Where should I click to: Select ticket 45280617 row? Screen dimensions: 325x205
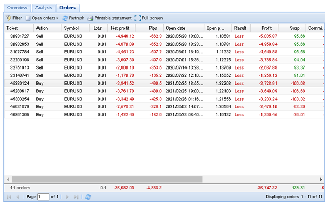pyautogui.click(x=165, y=91)
